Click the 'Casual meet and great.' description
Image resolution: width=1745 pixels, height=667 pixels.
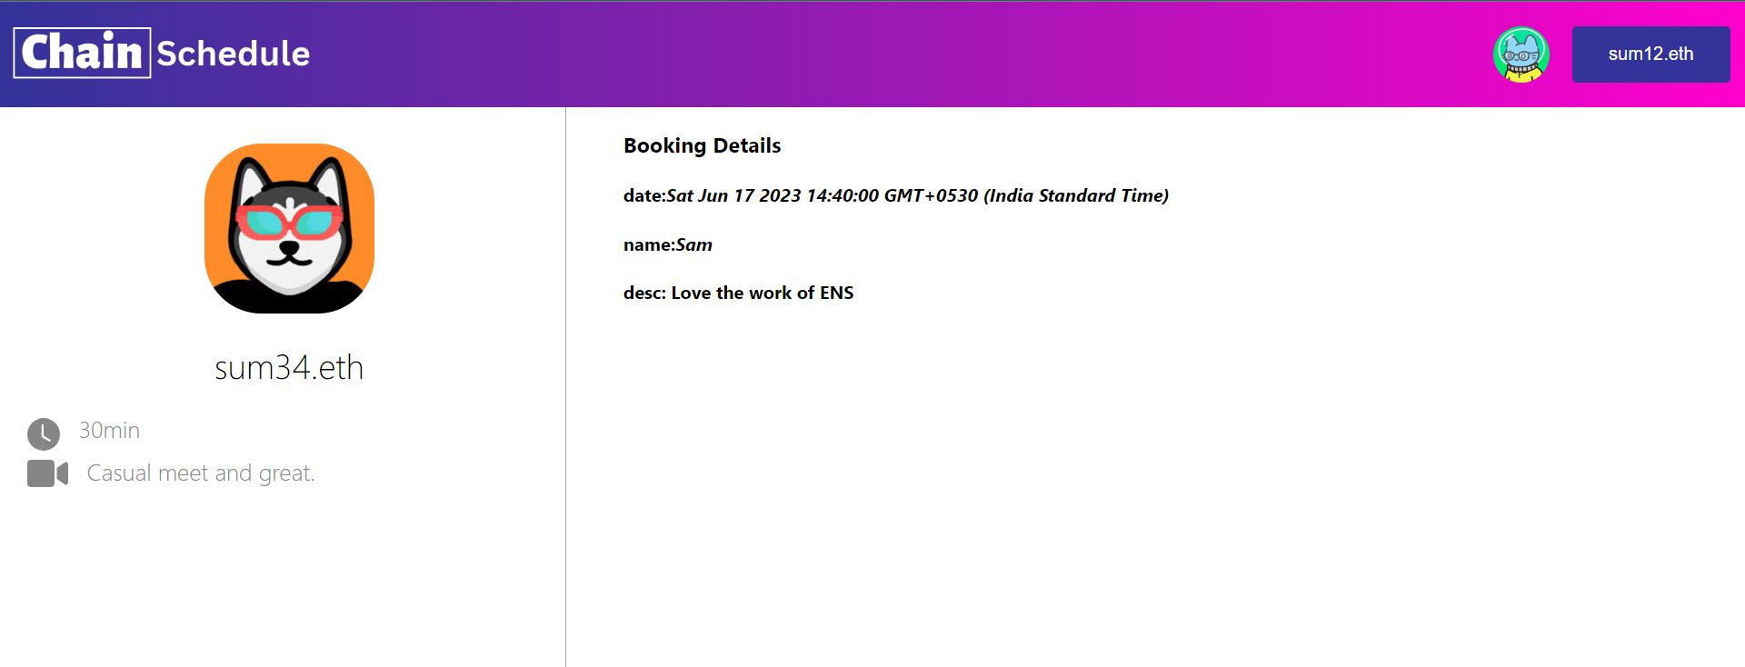click(x=201, y=473)
